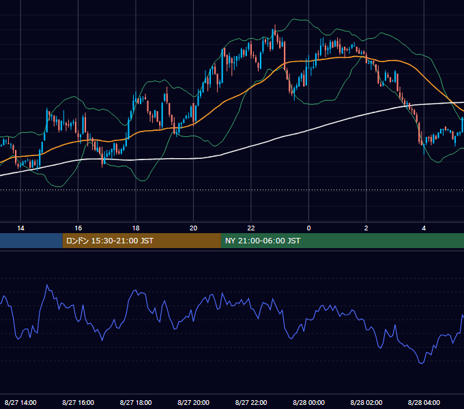The height and width of the screenshot is (409, 464).
Task: Click the white dotted horizontal price line
Action: pos(232,190)
